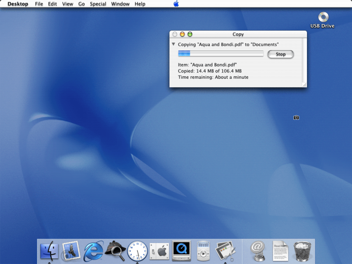This screenshot has height=264, width=352.
Task: Open System Preferences from the dock
Action: (159, 251)
